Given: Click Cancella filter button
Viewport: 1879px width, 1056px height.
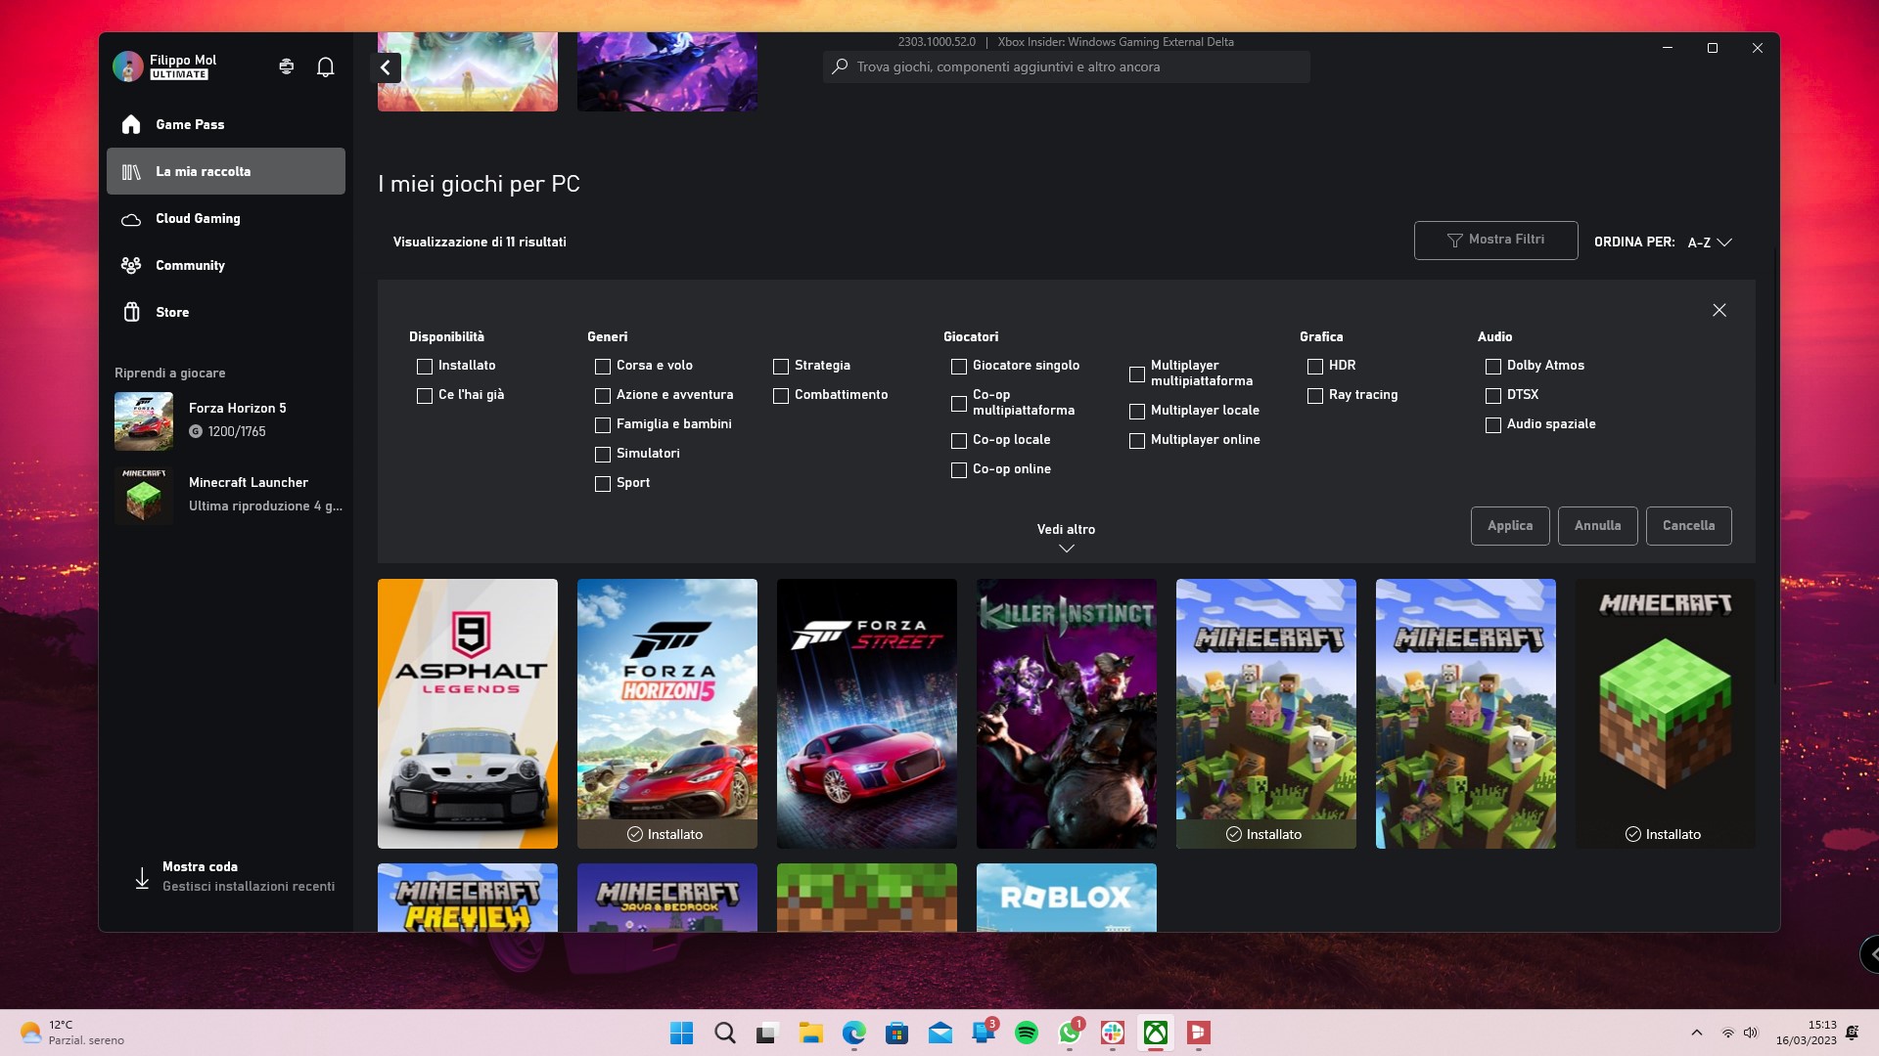Looking at the screenshot, I should 1688,525.
